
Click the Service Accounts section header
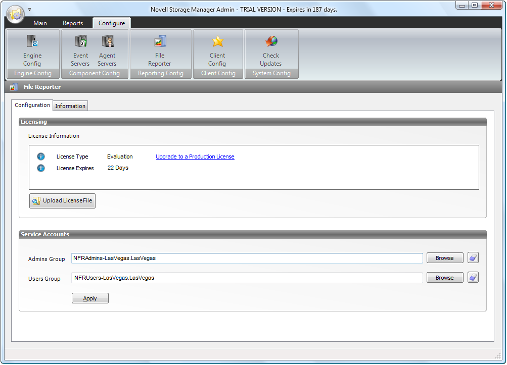pos(253,235)
